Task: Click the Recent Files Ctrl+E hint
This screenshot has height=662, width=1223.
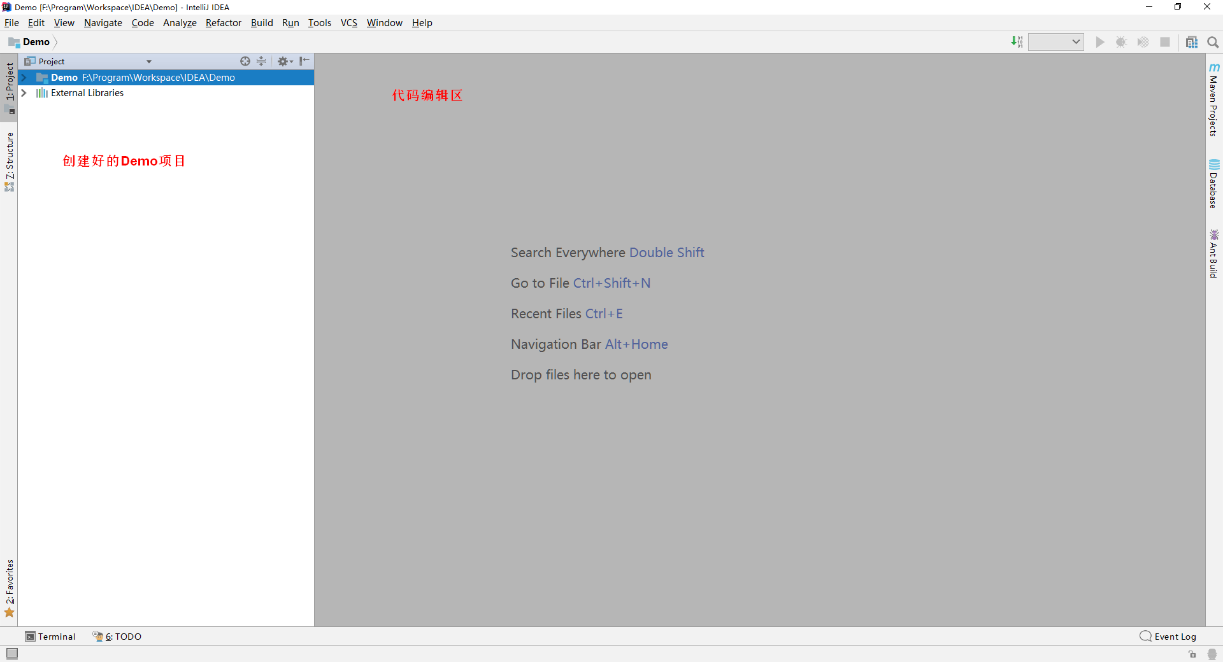Action: pos(567,314)
